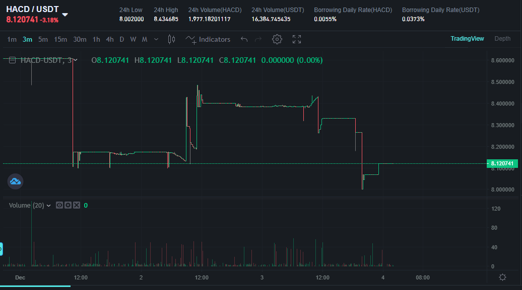Screen dimensions: 522x290
Task: Select the 3m timeframe
Action: point(27,40)
